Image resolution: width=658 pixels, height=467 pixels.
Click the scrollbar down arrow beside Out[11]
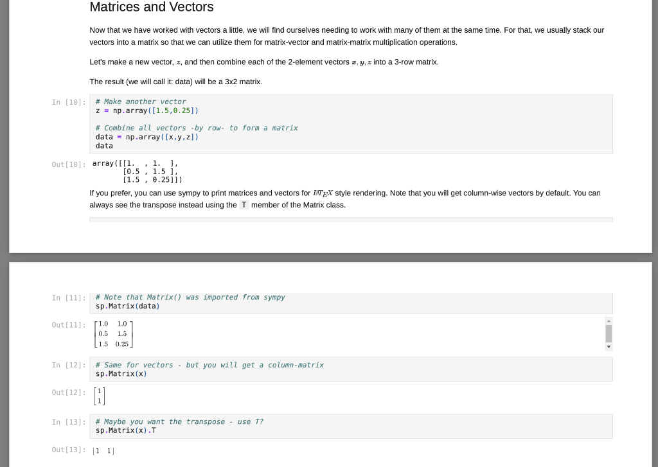(609, 346)
